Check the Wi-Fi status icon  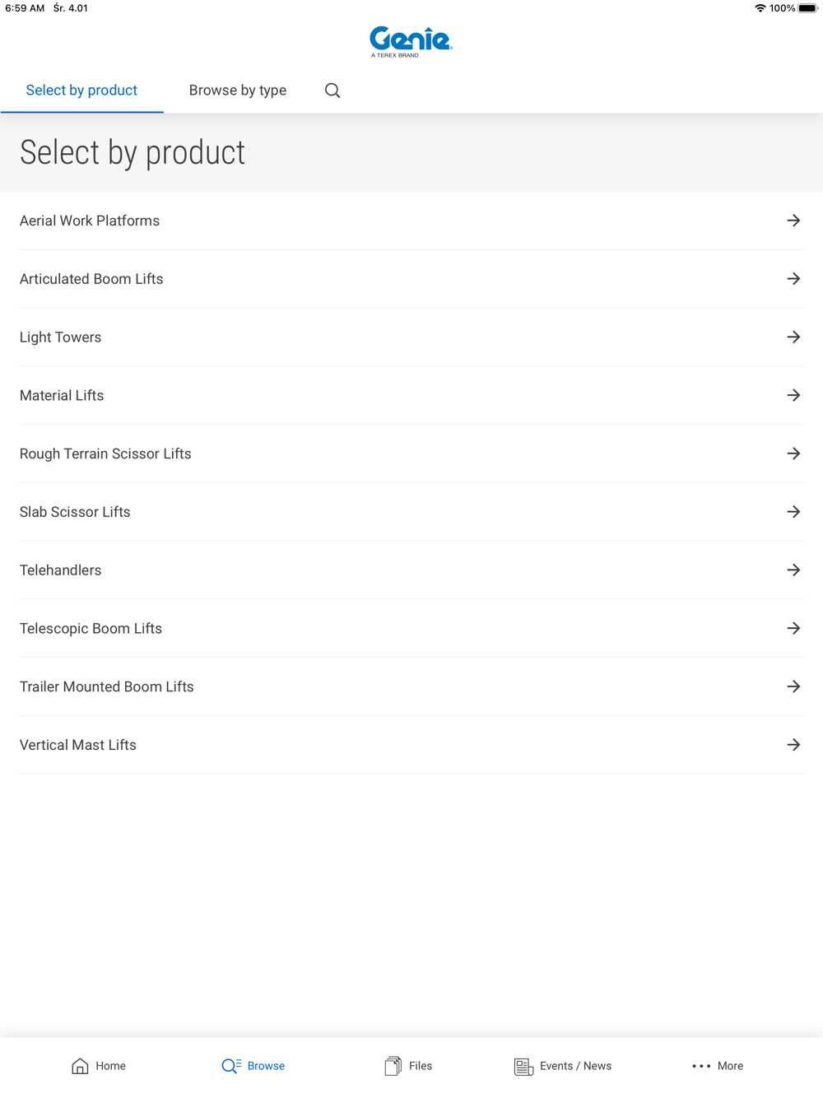tap(760, 8)
